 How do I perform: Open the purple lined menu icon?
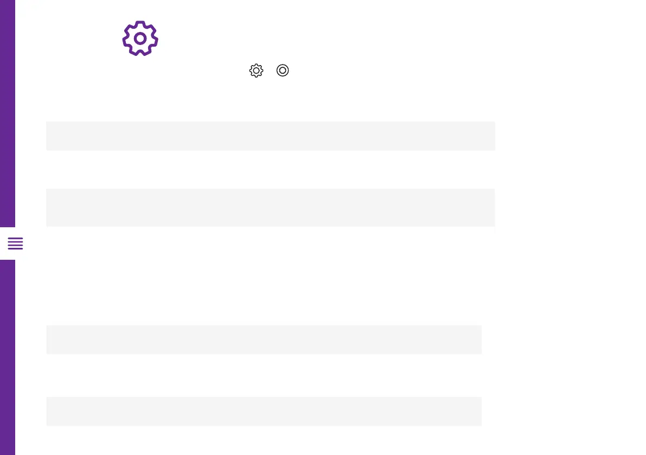click(x=15, y=244)
